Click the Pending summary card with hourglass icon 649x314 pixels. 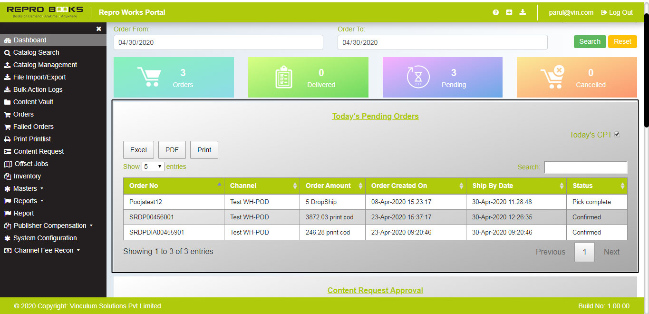click(442, 77)
